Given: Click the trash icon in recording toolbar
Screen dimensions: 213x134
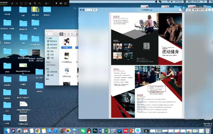Looking at the screenshot, I should coord(35,3).
